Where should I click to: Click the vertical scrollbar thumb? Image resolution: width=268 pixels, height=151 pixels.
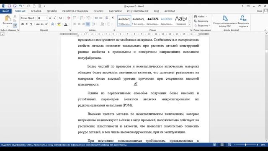point(266,51)
